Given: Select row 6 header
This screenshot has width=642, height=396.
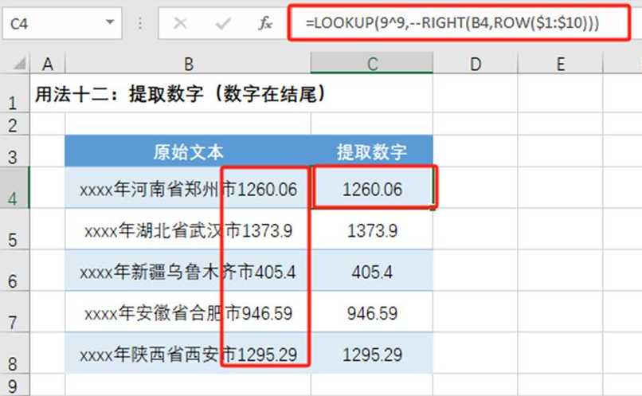Looking at the screenshot, I should pyautogui.click(x=14, y=271).
